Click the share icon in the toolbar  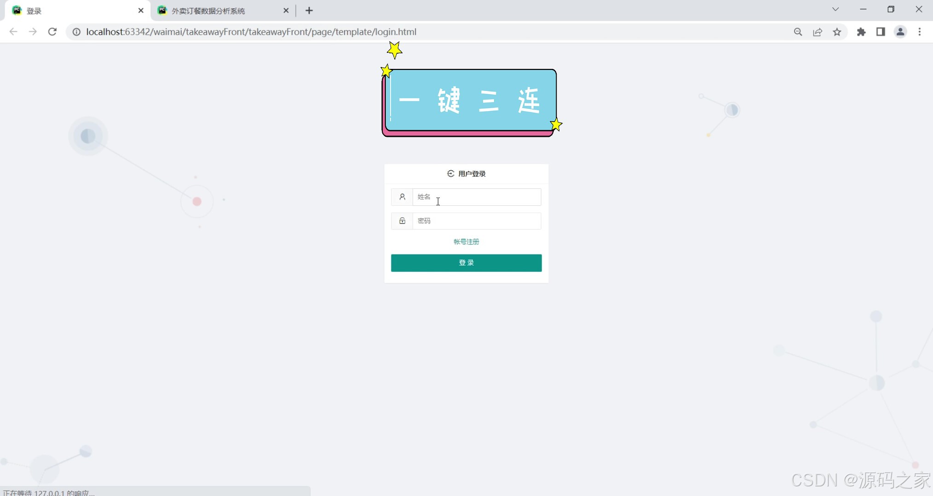click(x=818, y=32)
